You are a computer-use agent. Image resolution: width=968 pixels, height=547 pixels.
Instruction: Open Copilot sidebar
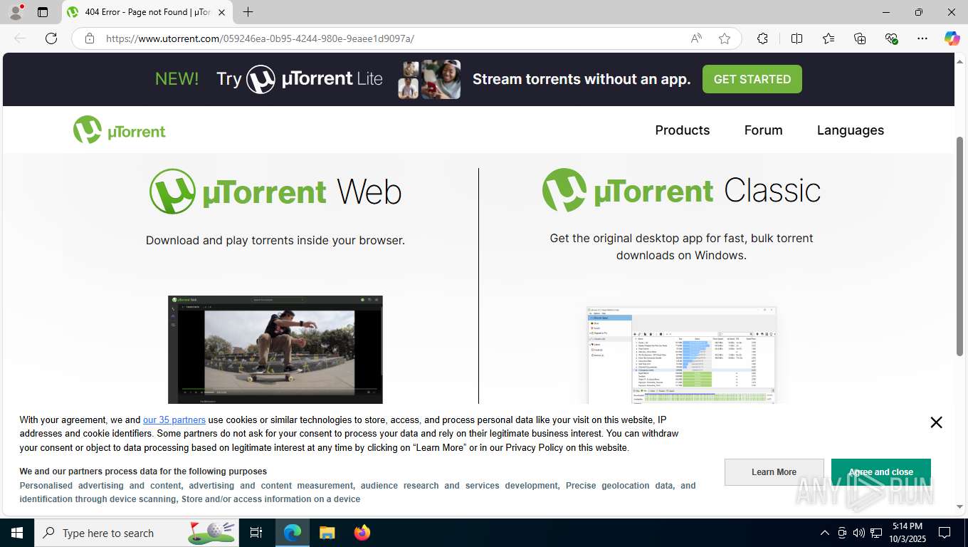952,38
